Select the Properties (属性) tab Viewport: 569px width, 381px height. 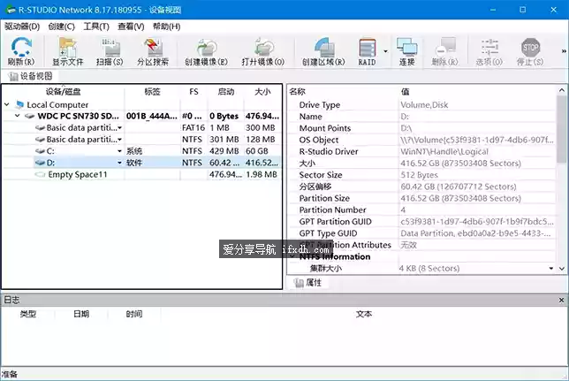click(308, 283)
